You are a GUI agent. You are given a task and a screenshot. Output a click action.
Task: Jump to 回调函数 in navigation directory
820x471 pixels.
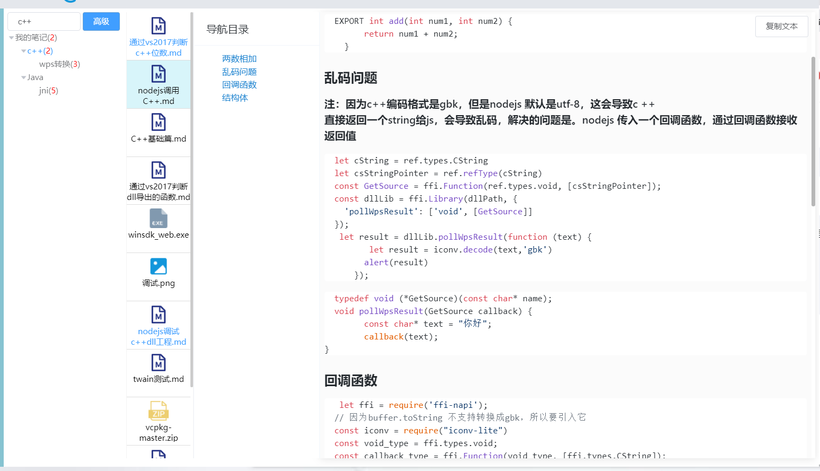[x=239, y=85]
